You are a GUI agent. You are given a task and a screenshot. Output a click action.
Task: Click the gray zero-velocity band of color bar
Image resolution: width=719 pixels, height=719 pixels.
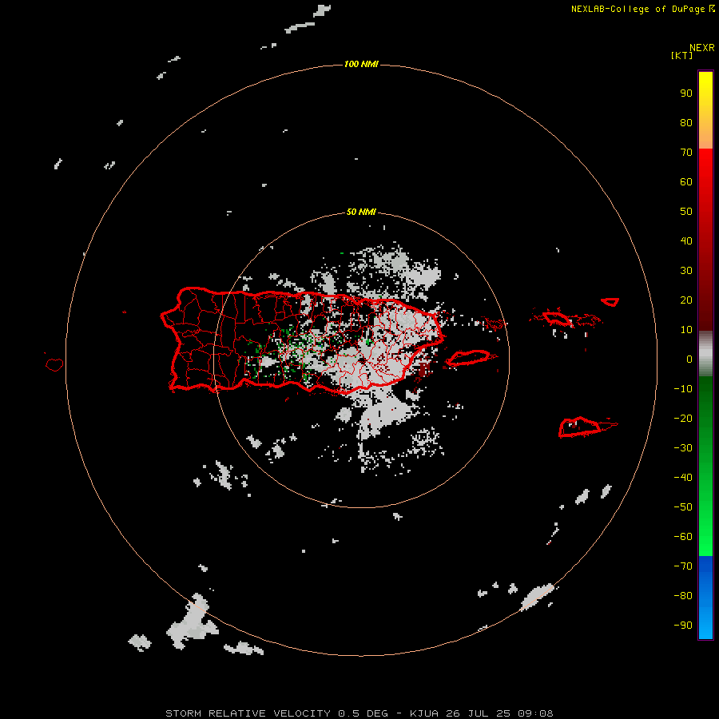click(705, 354)
